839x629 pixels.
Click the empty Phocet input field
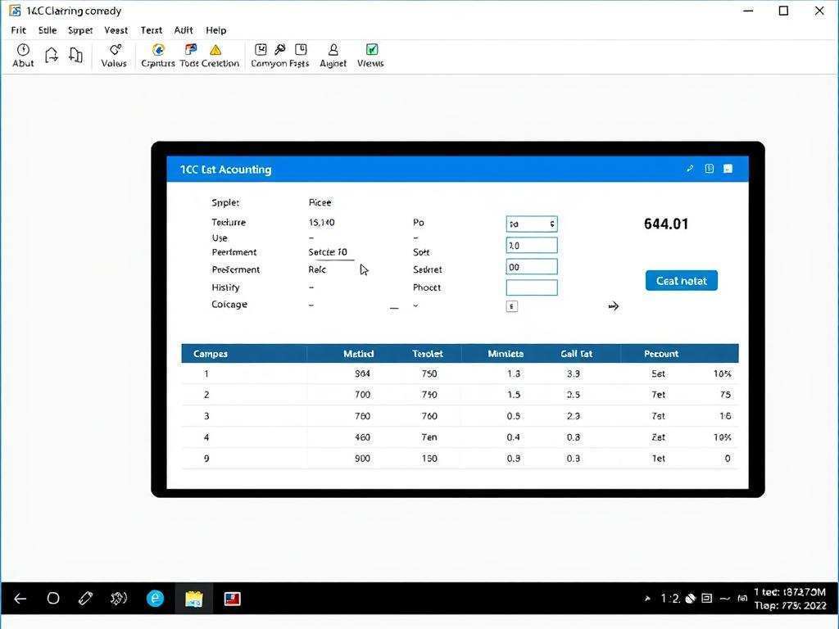(532, 287)
